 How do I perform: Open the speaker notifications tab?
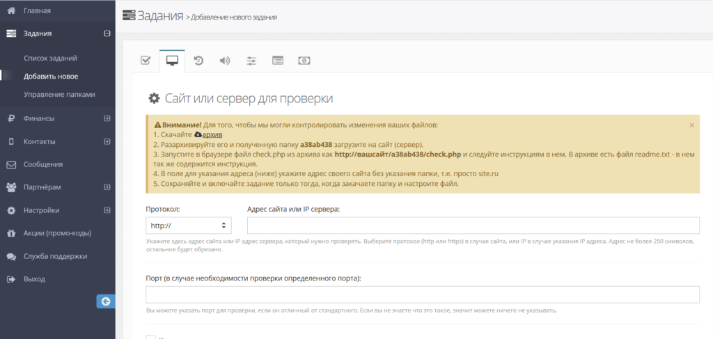click(225, 61)
